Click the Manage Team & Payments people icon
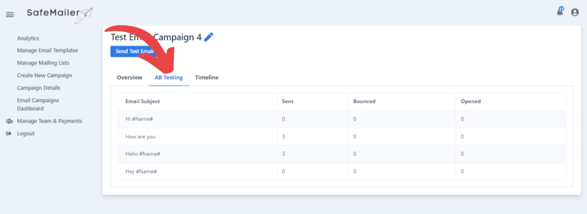Screen dimensions: 587x214 [x=9, y=121]
